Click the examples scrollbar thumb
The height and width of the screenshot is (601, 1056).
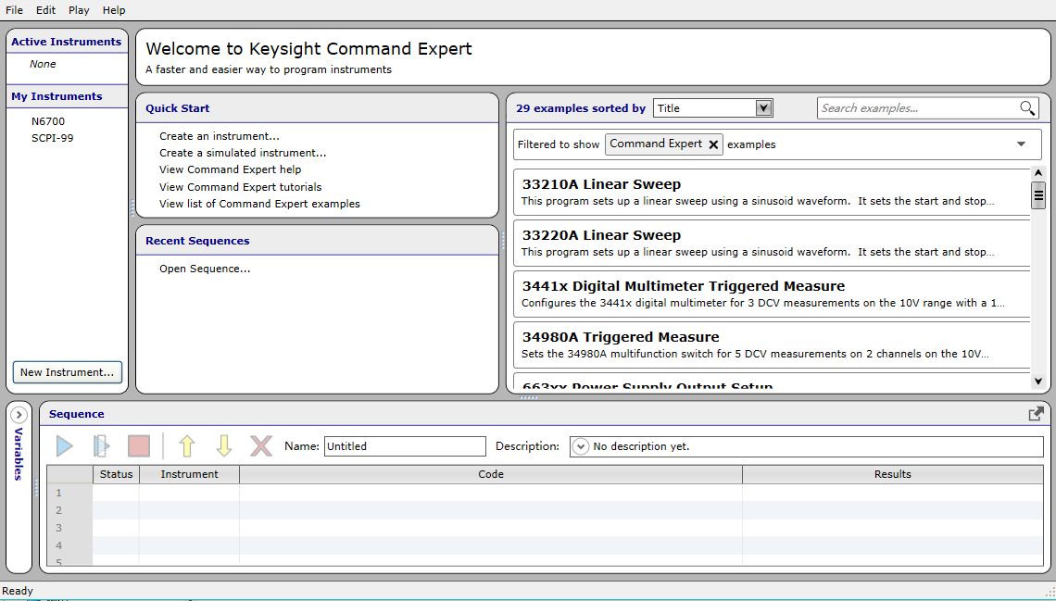click(1038, 195)
